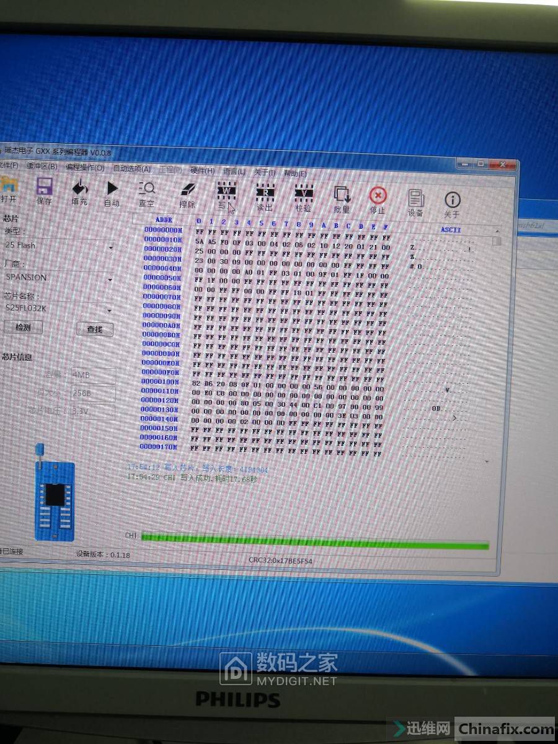Select address row 00000050H
This screenshot has height=744, width=558.
162,278
